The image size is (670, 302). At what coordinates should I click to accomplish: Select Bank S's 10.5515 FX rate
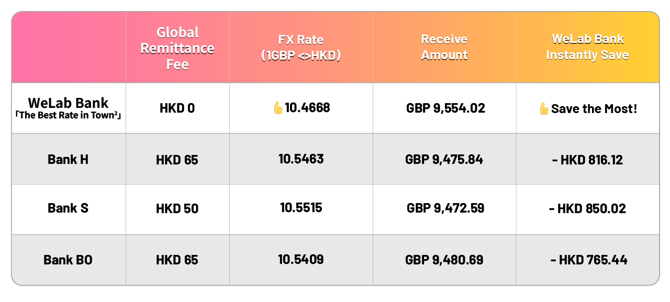click(301, 208)
